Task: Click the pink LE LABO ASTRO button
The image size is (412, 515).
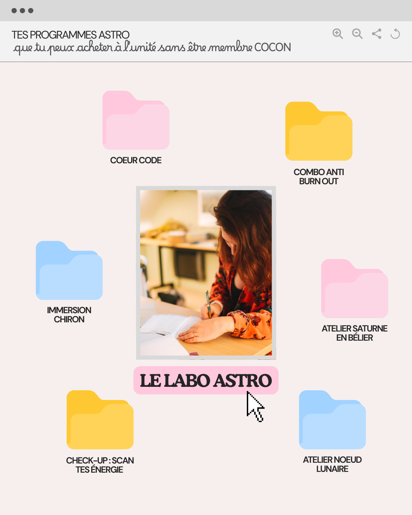Action: click(206, 380)
